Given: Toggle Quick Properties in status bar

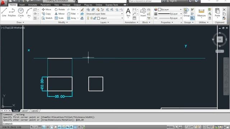Looking at the screenshot, I should point(79,127).
